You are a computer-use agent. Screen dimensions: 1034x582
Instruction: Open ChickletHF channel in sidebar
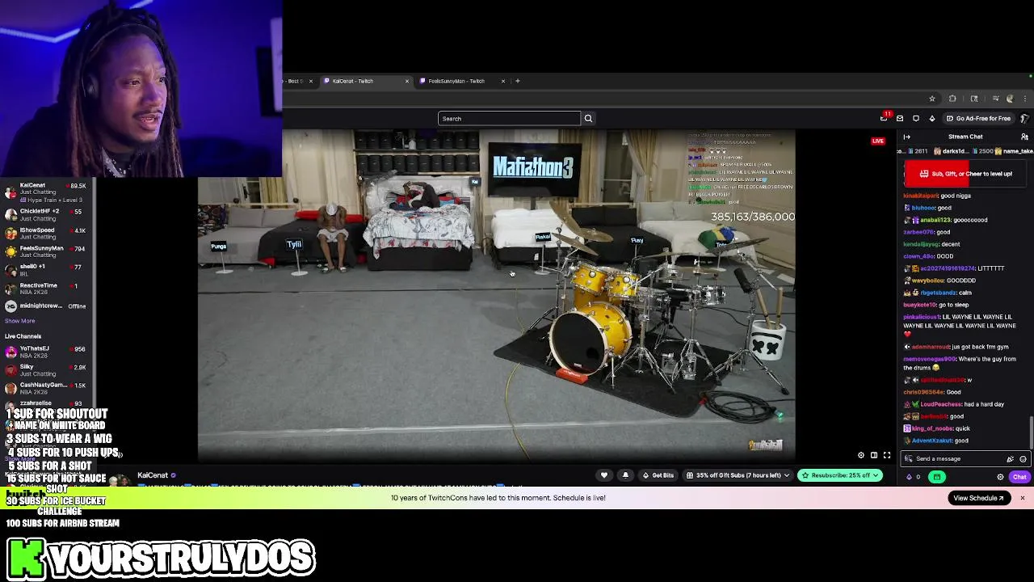click(45, 214)
